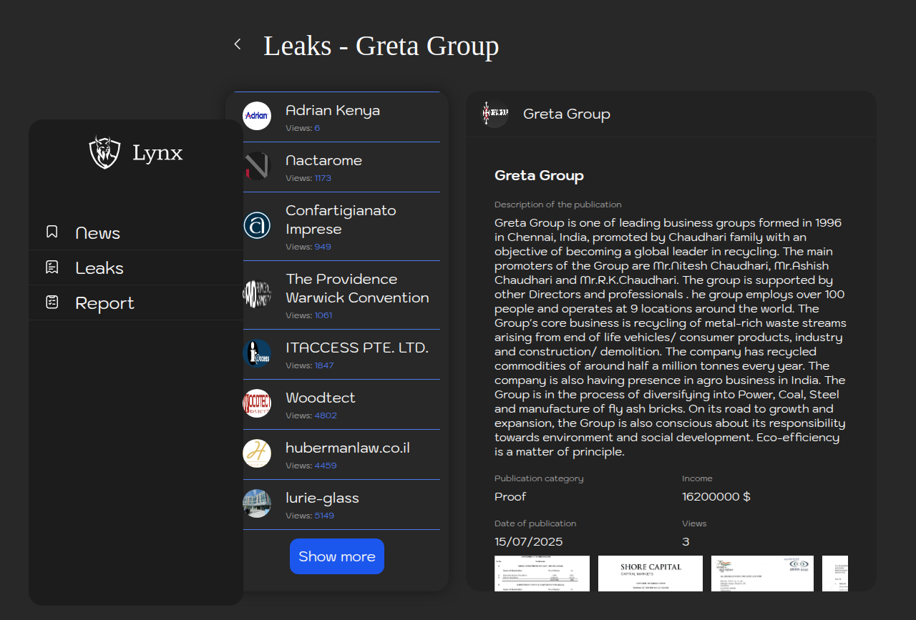Click the 'Income' label

click(697, 478)
